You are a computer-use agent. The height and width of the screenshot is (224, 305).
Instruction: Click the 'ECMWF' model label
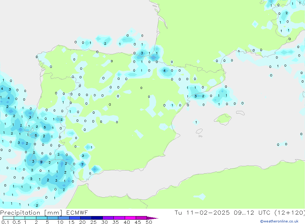pyautogui.click(x=77, y=212)
